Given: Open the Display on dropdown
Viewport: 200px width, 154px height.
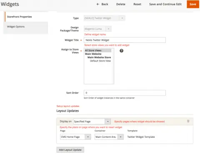Looking at the screenshot, I should [92, 122].
